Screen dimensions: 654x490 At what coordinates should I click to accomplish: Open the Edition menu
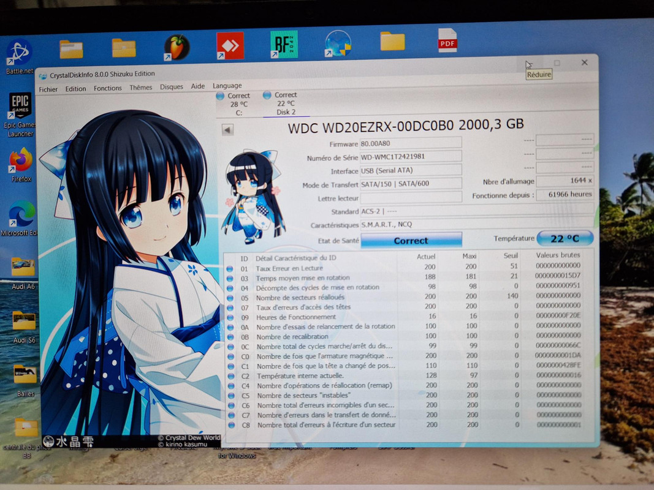pyautogui.click(x=75, y=89)
